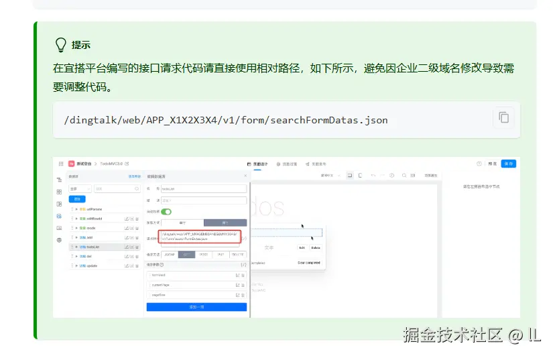Select POST request method
Screen dimensions: 553x356
(x=204, y=254)
